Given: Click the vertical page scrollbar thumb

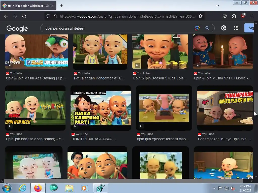Looking at the screenshot, I should coord(256,103).
